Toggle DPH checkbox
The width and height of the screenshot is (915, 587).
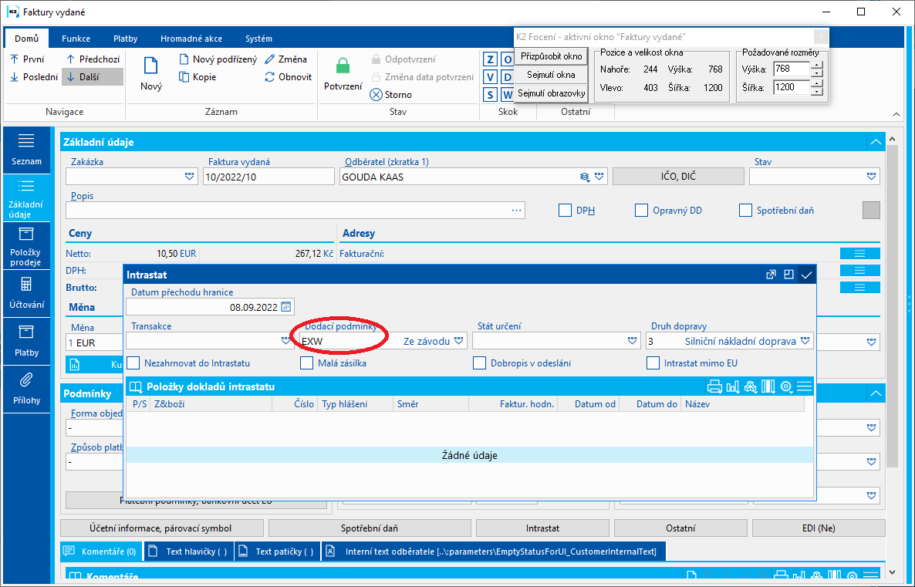click(565, 210)
